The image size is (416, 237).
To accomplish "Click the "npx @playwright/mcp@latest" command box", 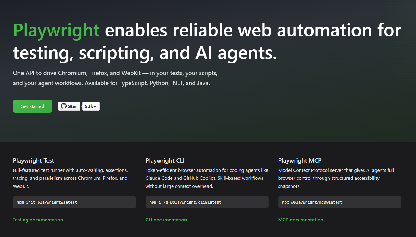I will click(x=340, y=202).
